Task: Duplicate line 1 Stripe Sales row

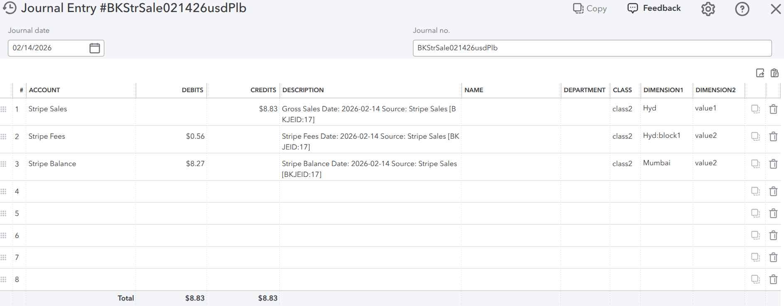Action: [x=755, y=109]
